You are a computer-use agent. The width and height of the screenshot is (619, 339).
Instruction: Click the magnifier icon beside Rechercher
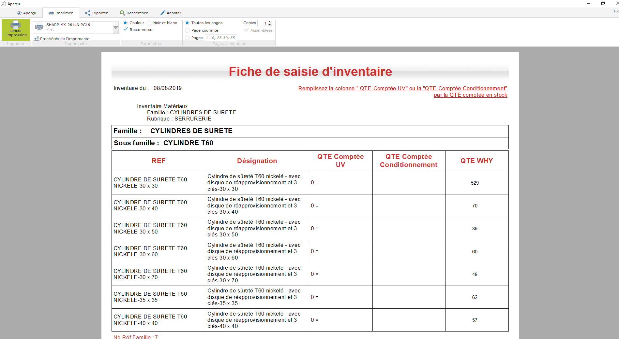[122, 13]
